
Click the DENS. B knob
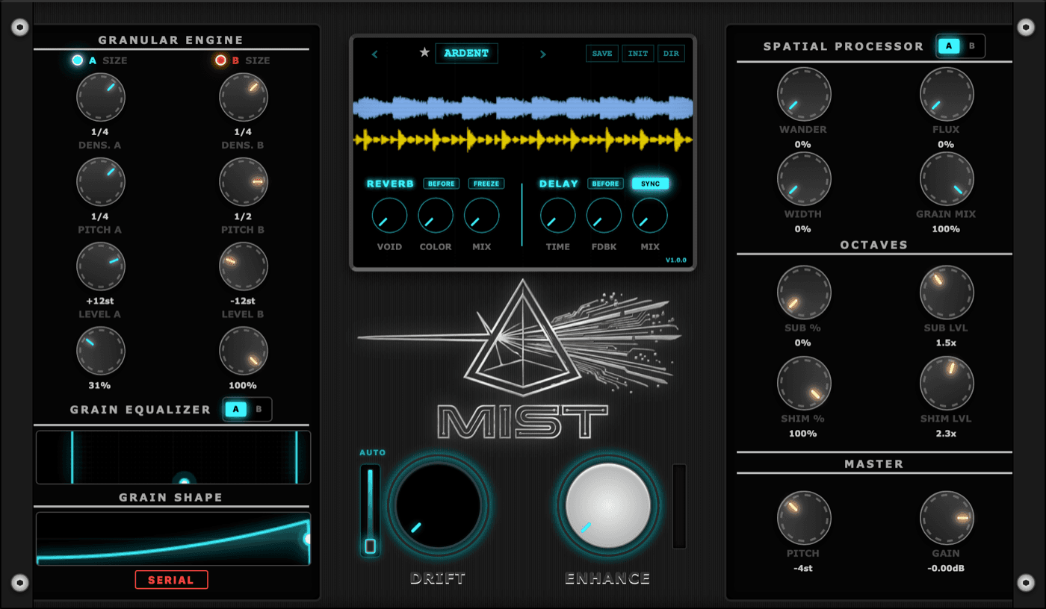(244, 181)
